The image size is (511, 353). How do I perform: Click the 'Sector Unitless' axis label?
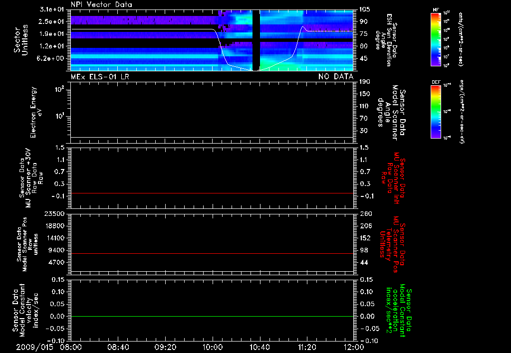click(21, 40)
